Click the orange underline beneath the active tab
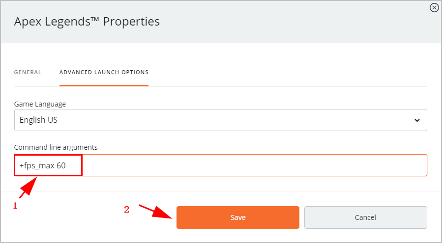 tap(104, 85)
